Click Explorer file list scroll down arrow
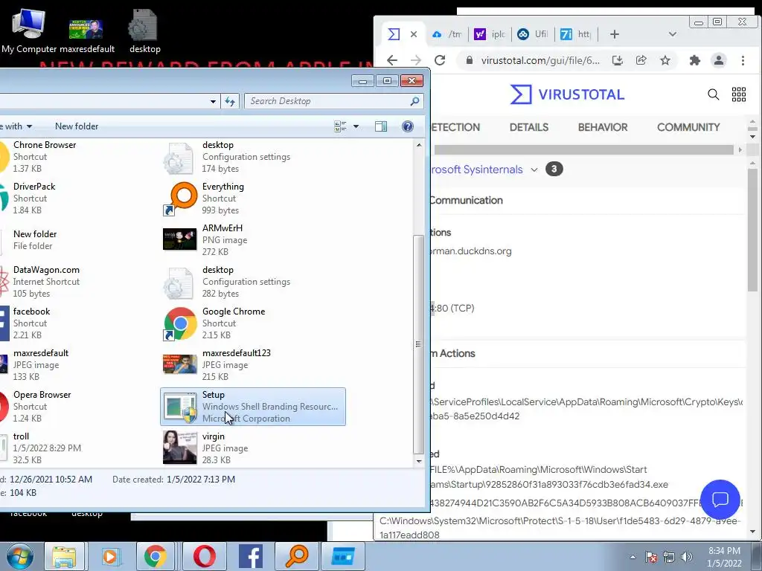Image resolution: width=762 pixels, height=571 pixels. pos(419,461)
